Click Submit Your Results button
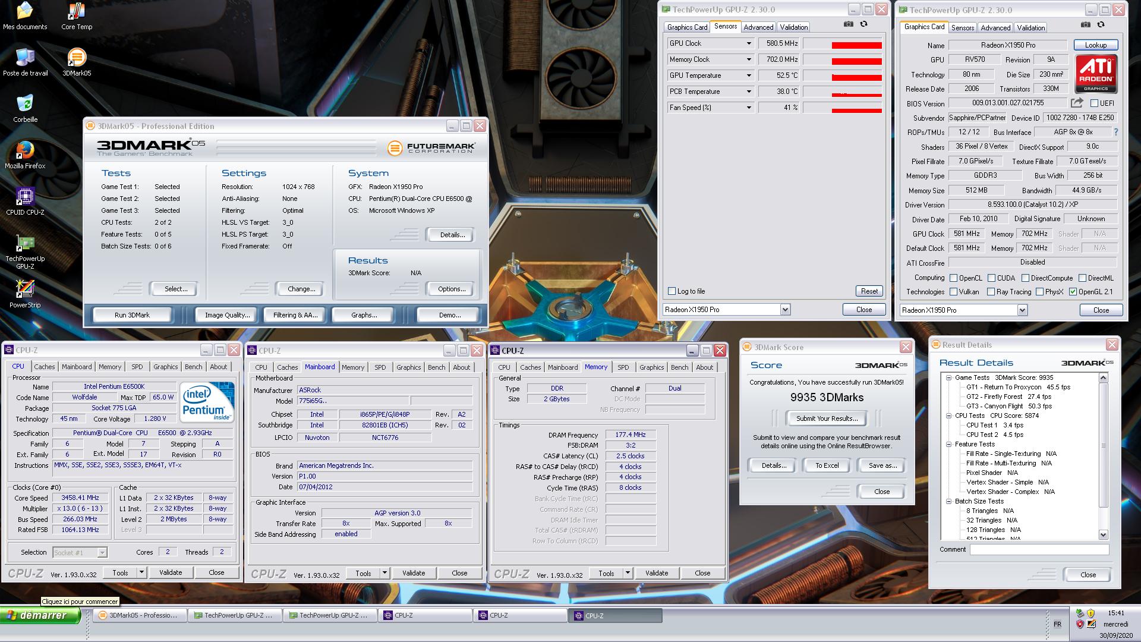The height and width of the screenshot is (642, 1141). (x=827, y=418)
